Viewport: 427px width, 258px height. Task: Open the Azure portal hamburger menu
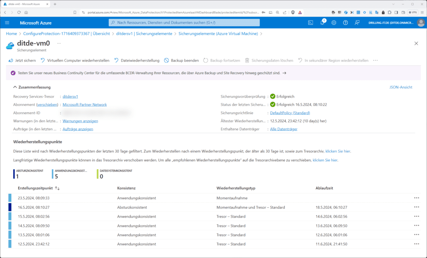(x=7, y=23)
